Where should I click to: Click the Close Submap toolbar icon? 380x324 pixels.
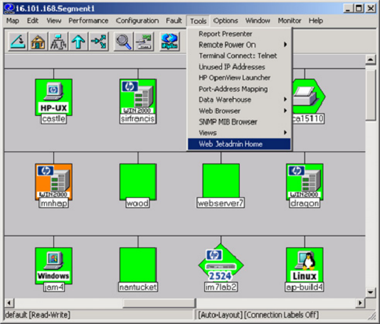(x=18, y=41)
